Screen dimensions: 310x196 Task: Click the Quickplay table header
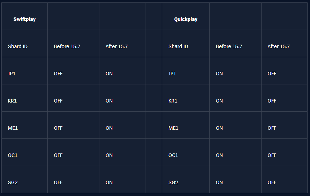186,19
